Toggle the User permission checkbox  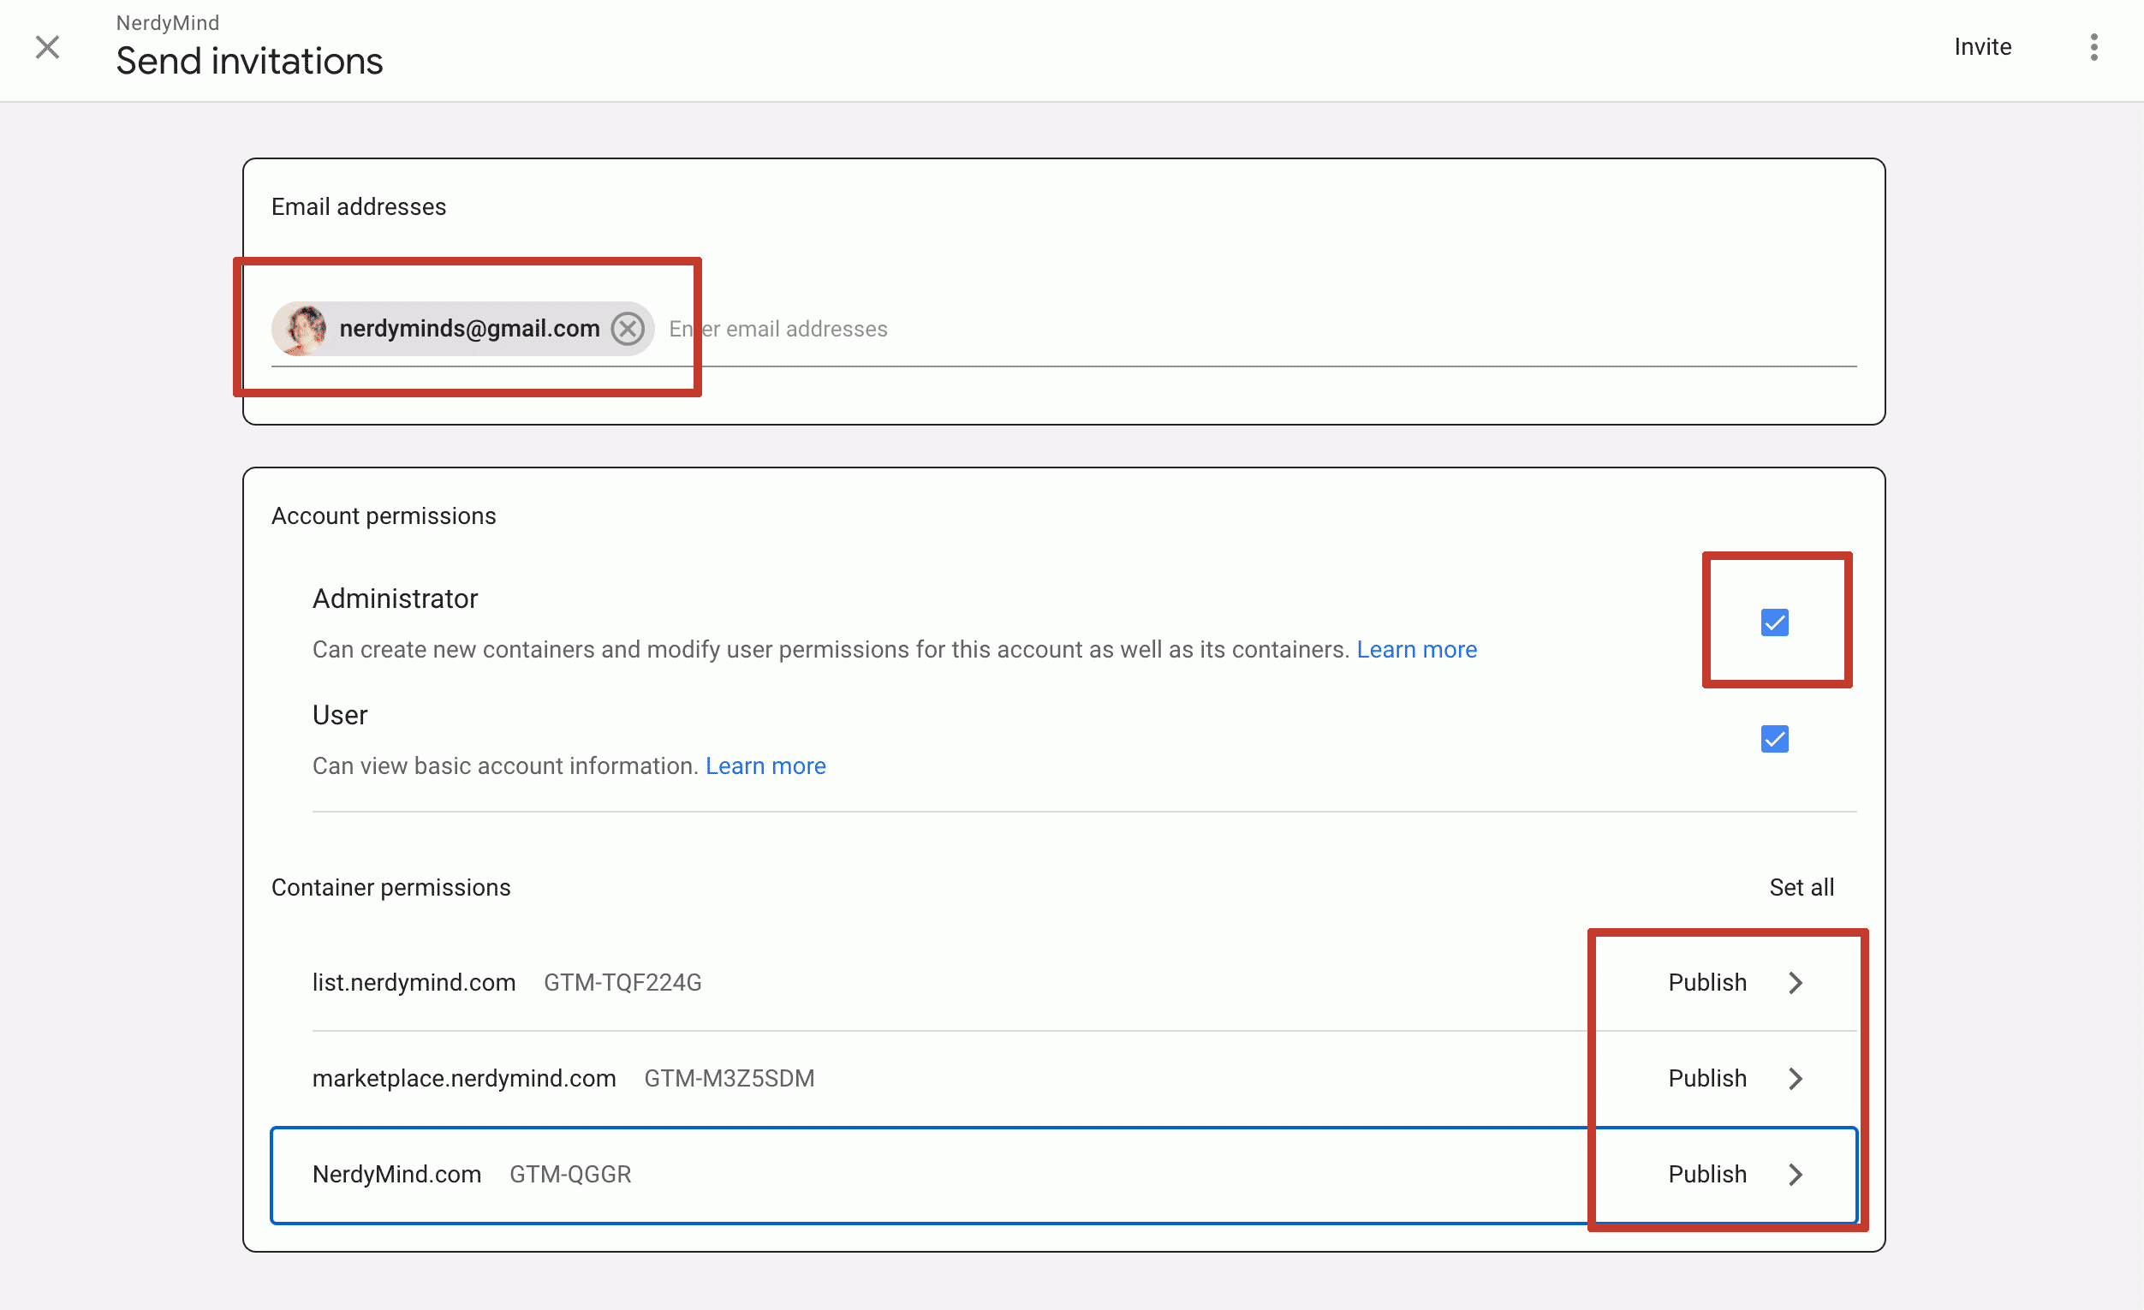tap(1774, 740)
